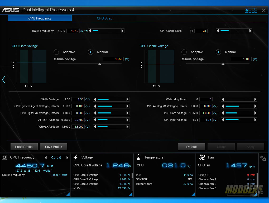
Task: Close the Dual Intelligent Processors window
Action: pos(264,10)
